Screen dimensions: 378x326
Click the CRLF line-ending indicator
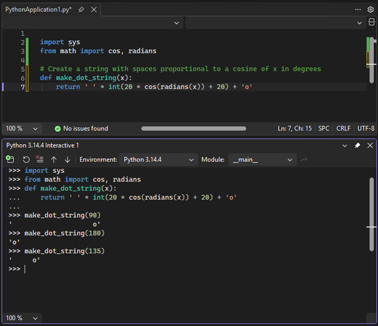click(344, 128)
